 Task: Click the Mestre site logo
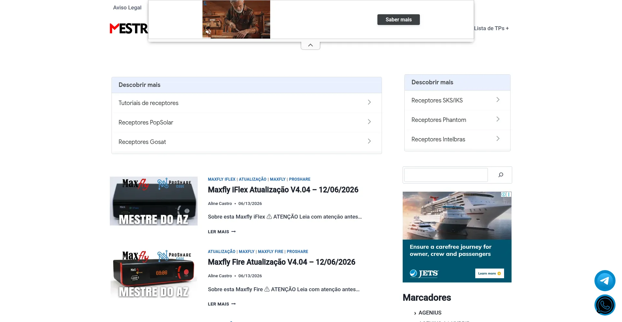129,29
